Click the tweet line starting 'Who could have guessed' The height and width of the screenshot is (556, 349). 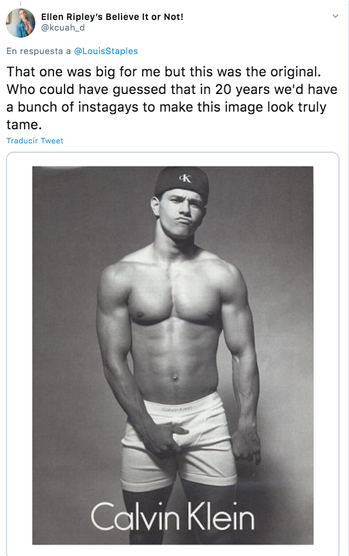[x=172, y=90]
